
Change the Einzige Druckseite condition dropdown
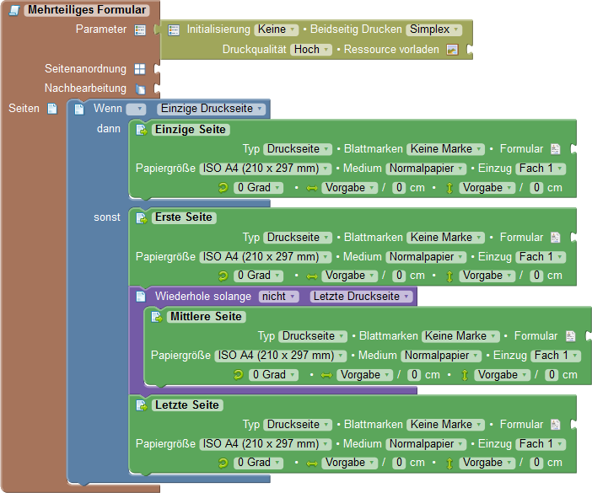coord(212,109)
